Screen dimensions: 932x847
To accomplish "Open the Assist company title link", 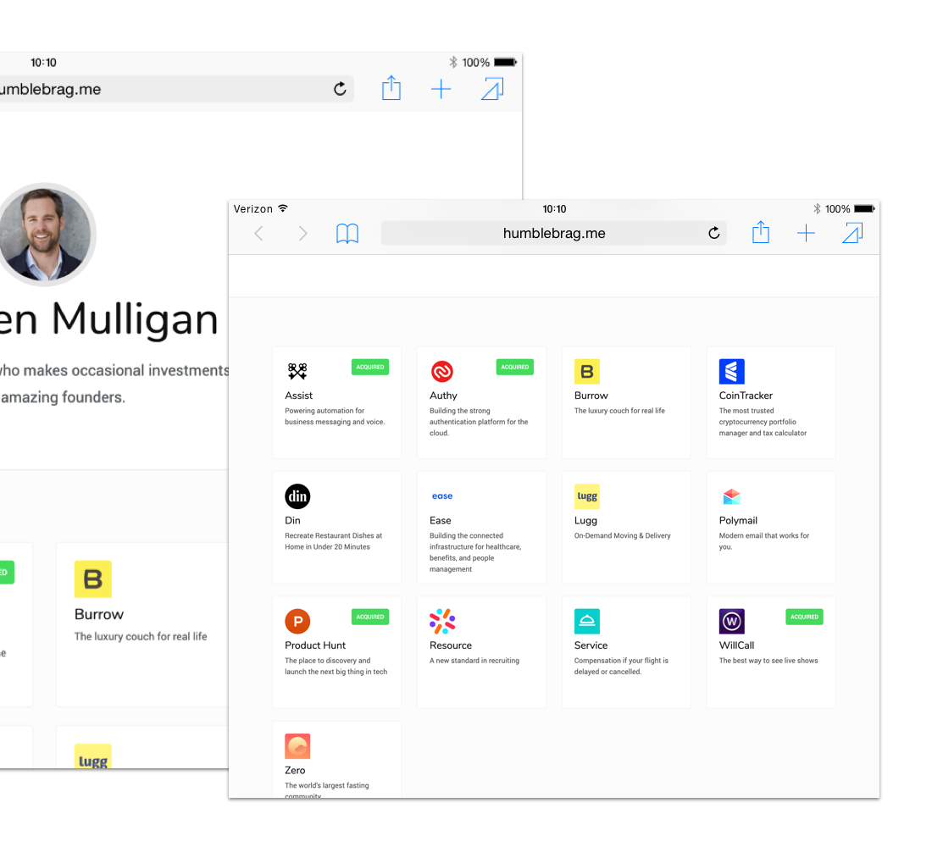I will click(x=298, y=396).
